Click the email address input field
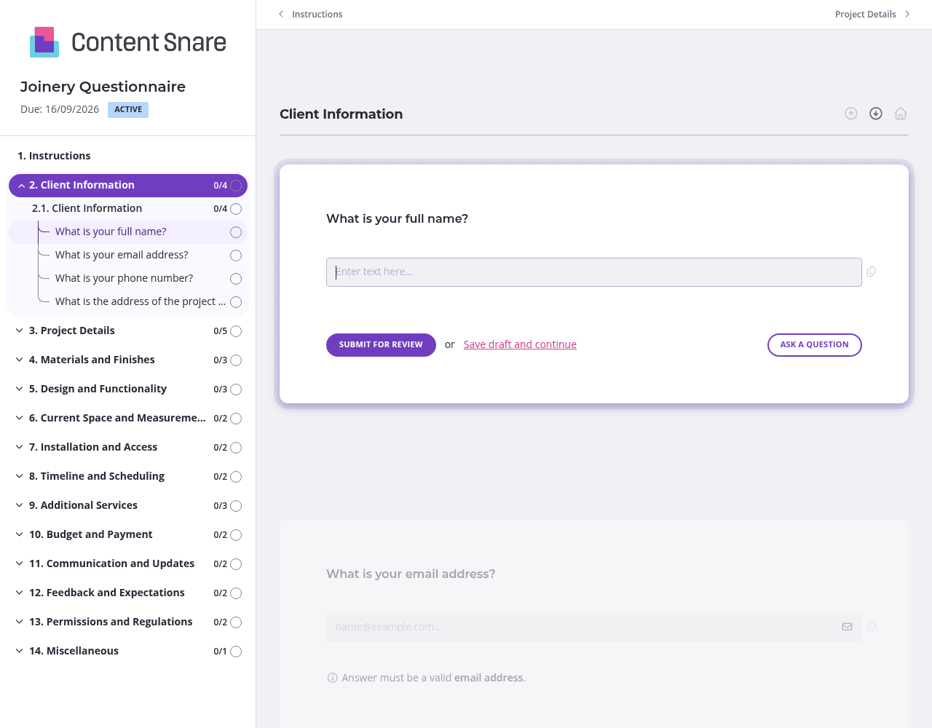932x728 pixels. [x=594, y=628]
